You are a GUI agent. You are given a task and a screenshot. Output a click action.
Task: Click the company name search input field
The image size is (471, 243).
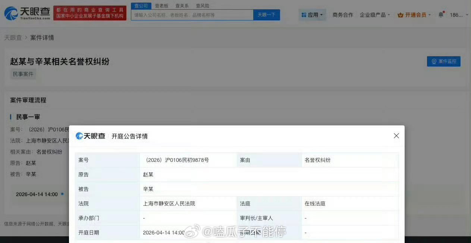point(190,15)
